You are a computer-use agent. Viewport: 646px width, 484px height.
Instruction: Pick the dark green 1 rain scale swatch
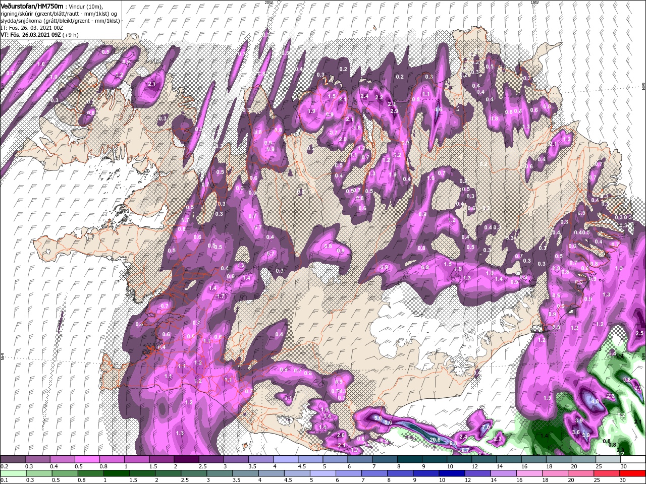click(x=116, y=473)
